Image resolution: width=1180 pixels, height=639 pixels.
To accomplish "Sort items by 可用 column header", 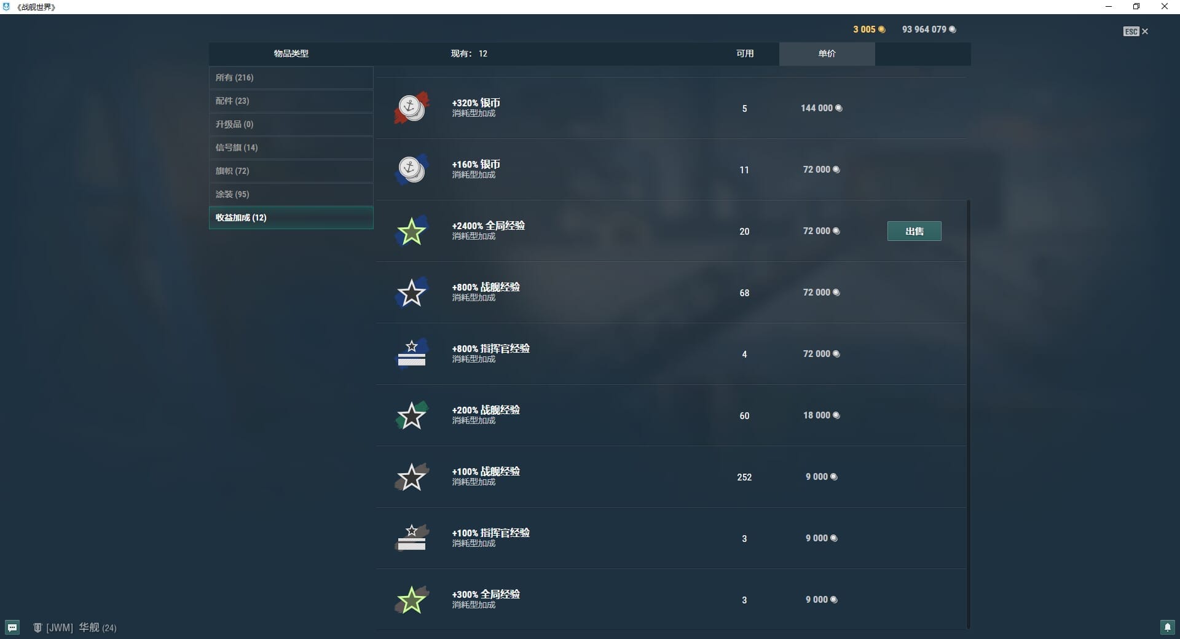I will (745, 53).
